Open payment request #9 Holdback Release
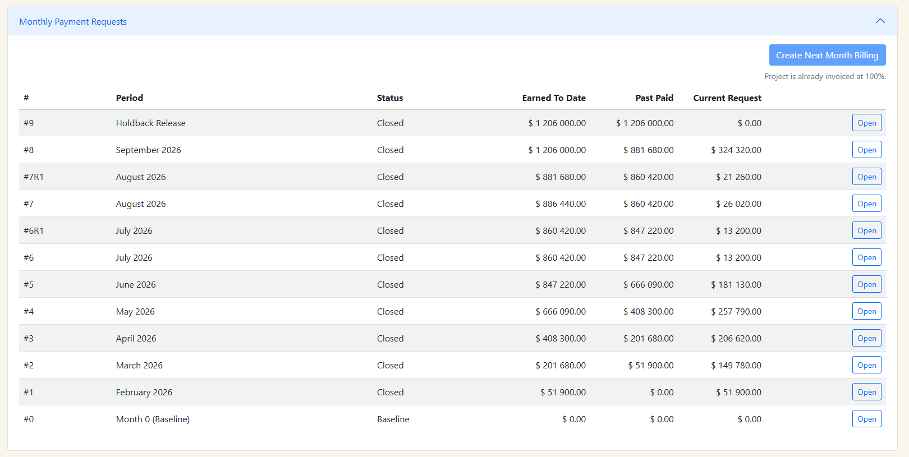Viewport: 909px width, 457px height. [866, 123]
